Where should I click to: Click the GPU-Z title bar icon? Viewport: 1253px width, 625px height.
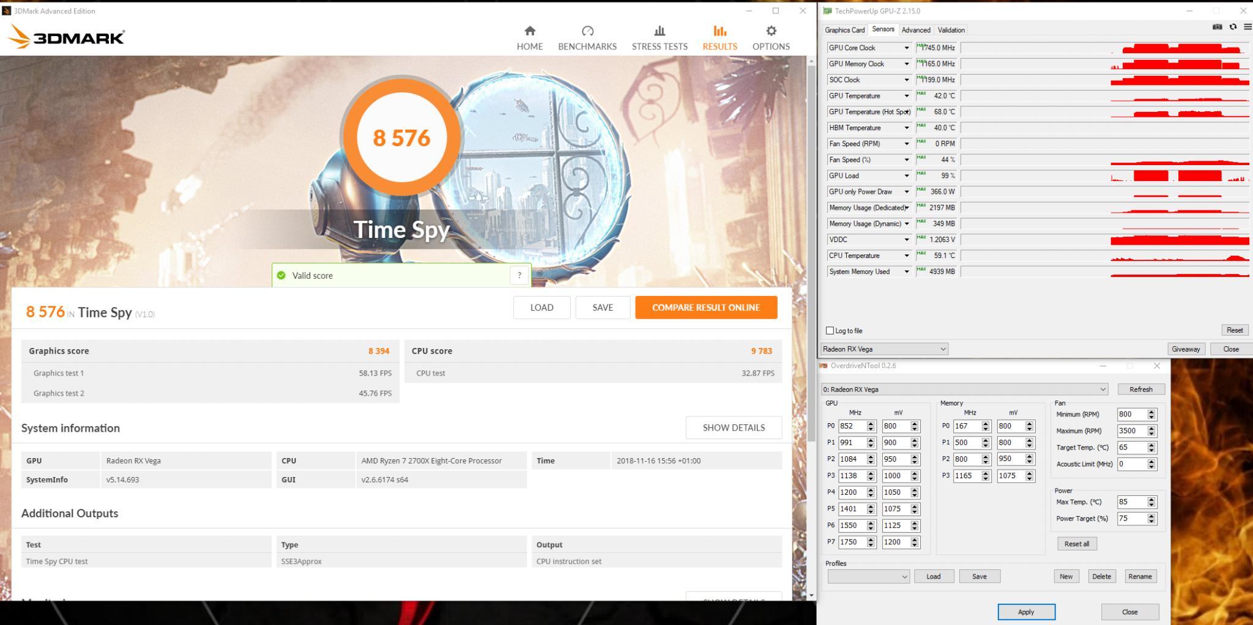point(827,11)
